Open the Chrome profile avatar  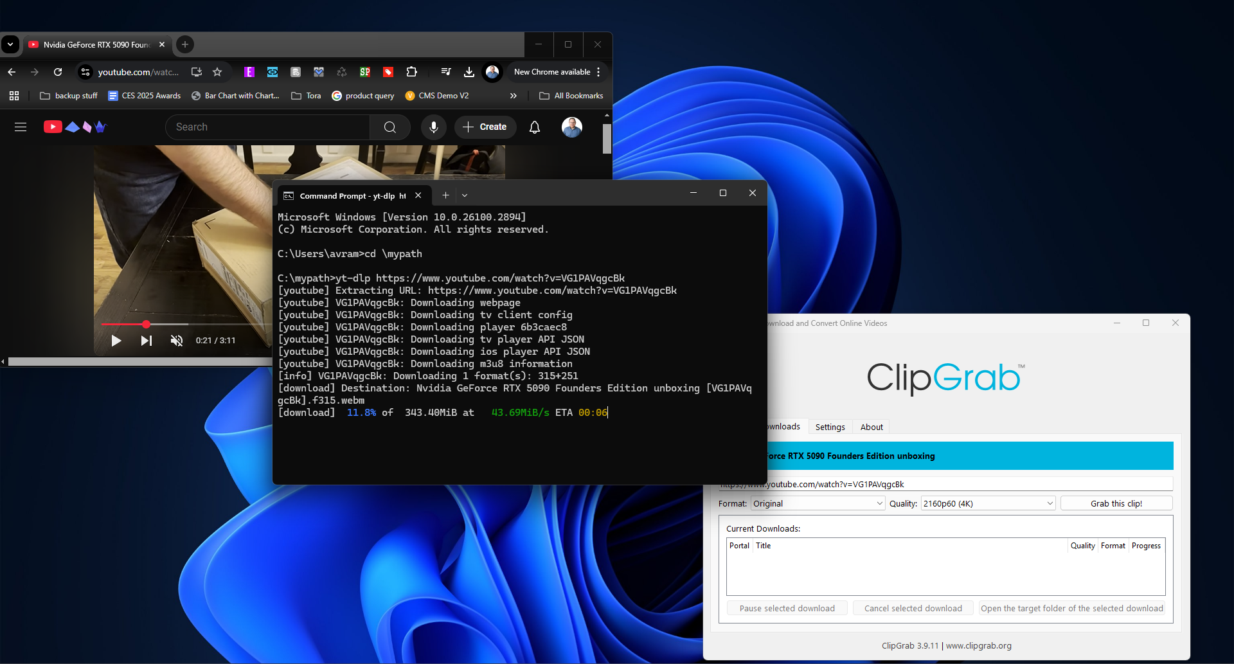click(492, 72)
